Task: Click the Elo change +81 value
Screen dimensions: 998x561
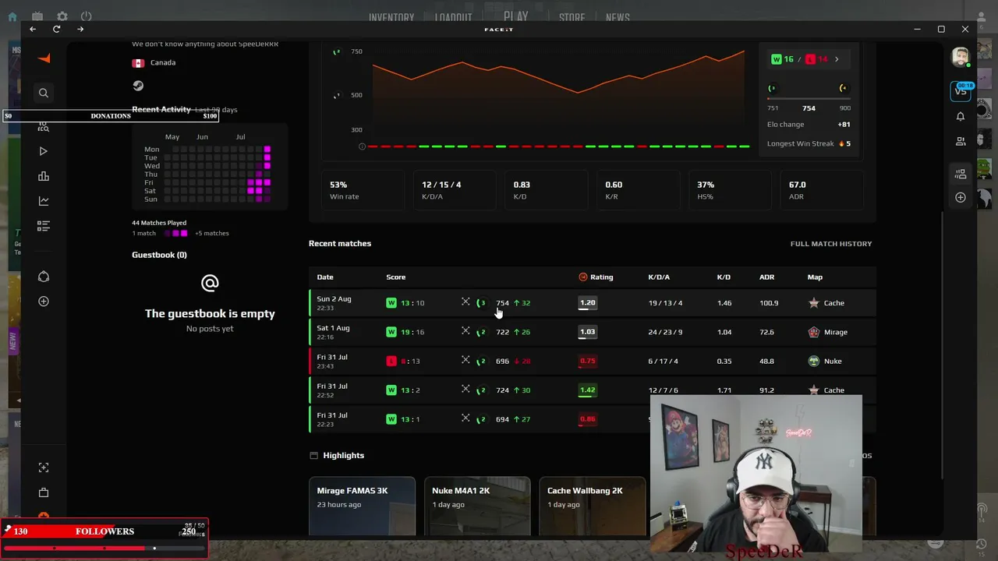Action: point(844,125)
